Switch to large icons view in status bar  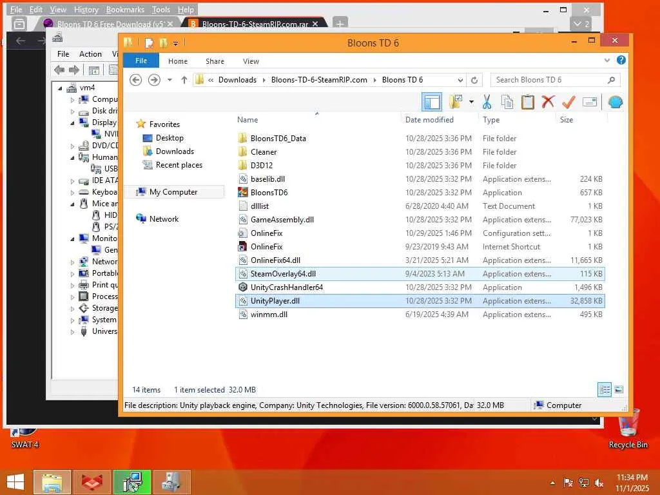pos(619,389)
